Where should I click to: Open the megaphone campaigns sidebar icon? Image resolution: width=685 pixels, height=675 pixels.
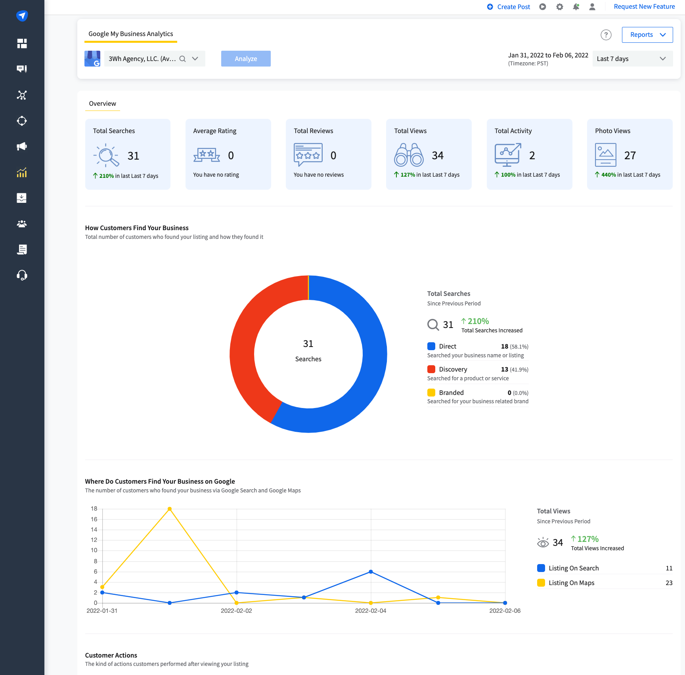tap(22, 147)
